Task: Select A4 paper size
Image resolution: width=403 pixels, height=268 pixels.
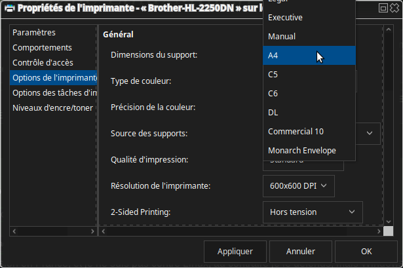Action: pyautogui.click(x=309, y=56)
